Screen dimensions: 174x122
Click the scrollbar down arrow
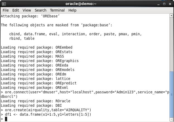pyautogui.click(x=171, y=119)
